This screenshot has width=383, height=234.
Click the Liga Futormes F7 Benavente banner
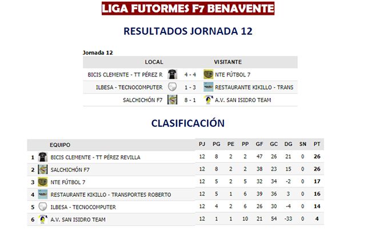tap(188, 9)
